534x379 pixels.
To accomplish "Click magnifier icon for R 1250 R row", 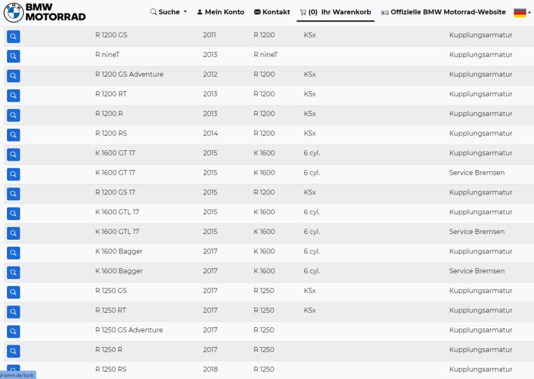I will coord(13,351).
